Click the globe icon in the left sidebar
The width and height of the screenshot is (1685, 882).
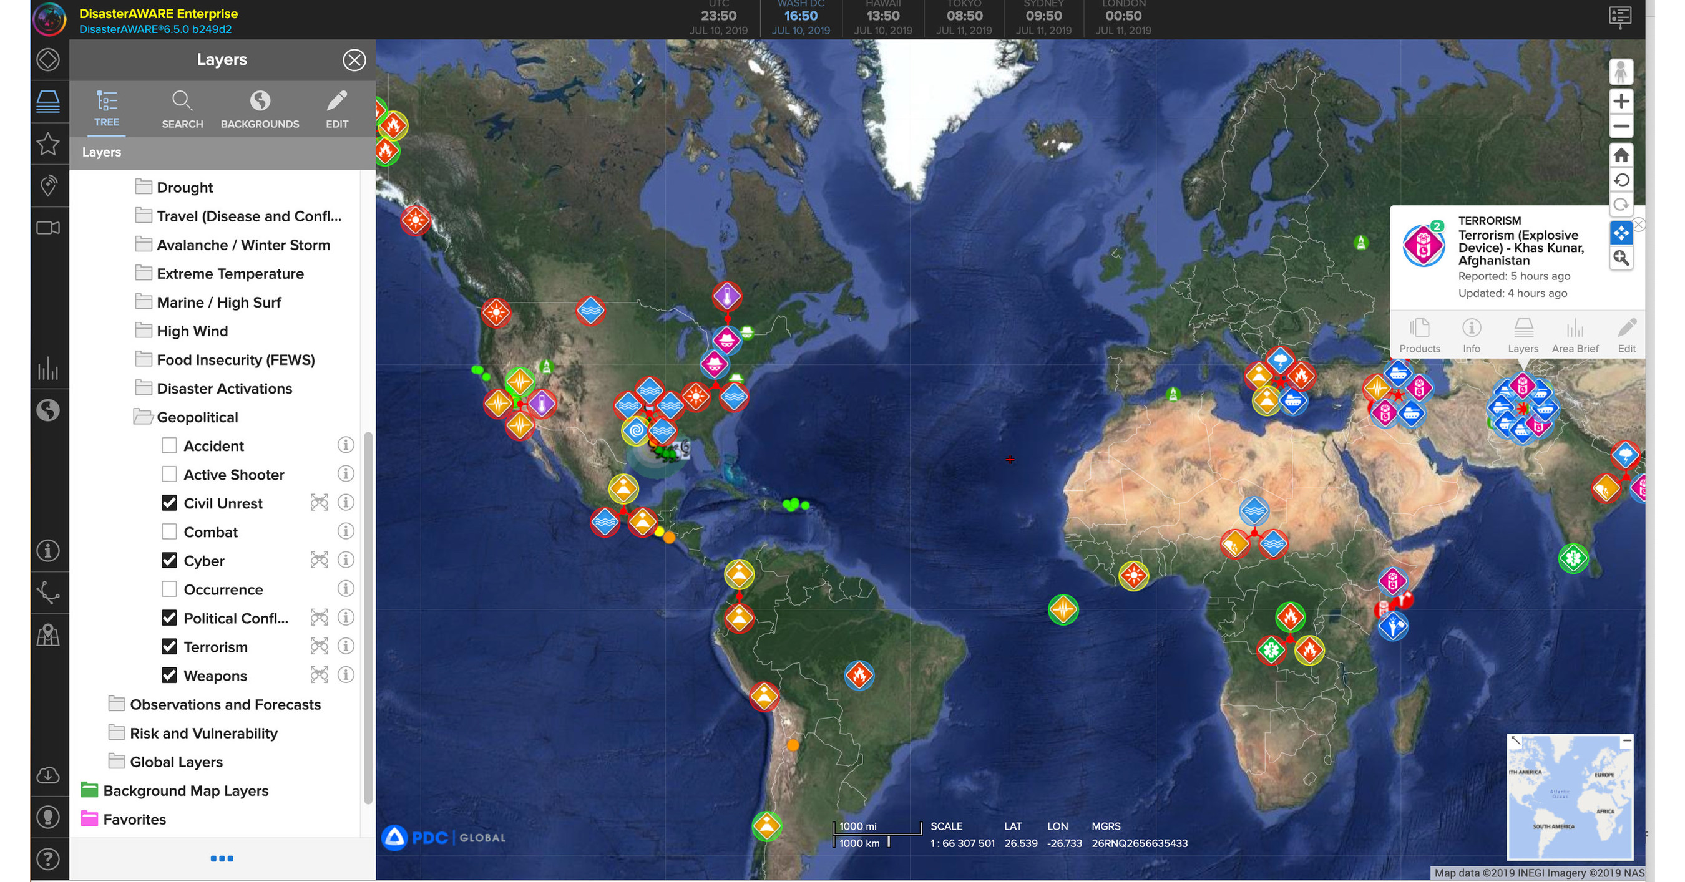(x=49, y=410)
